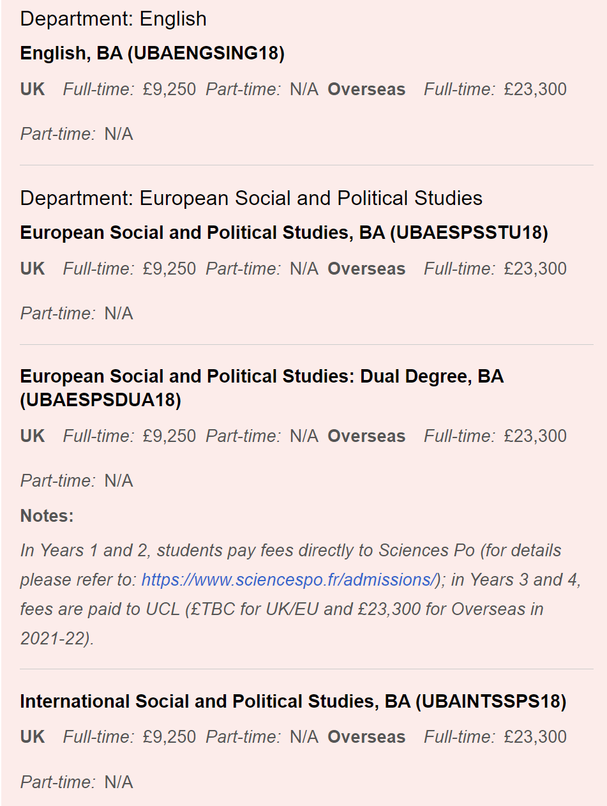Viewport: 607px width, 806px height.
Task: Click Department: European Social and Political Studies heading
Action: pos(251,199)
